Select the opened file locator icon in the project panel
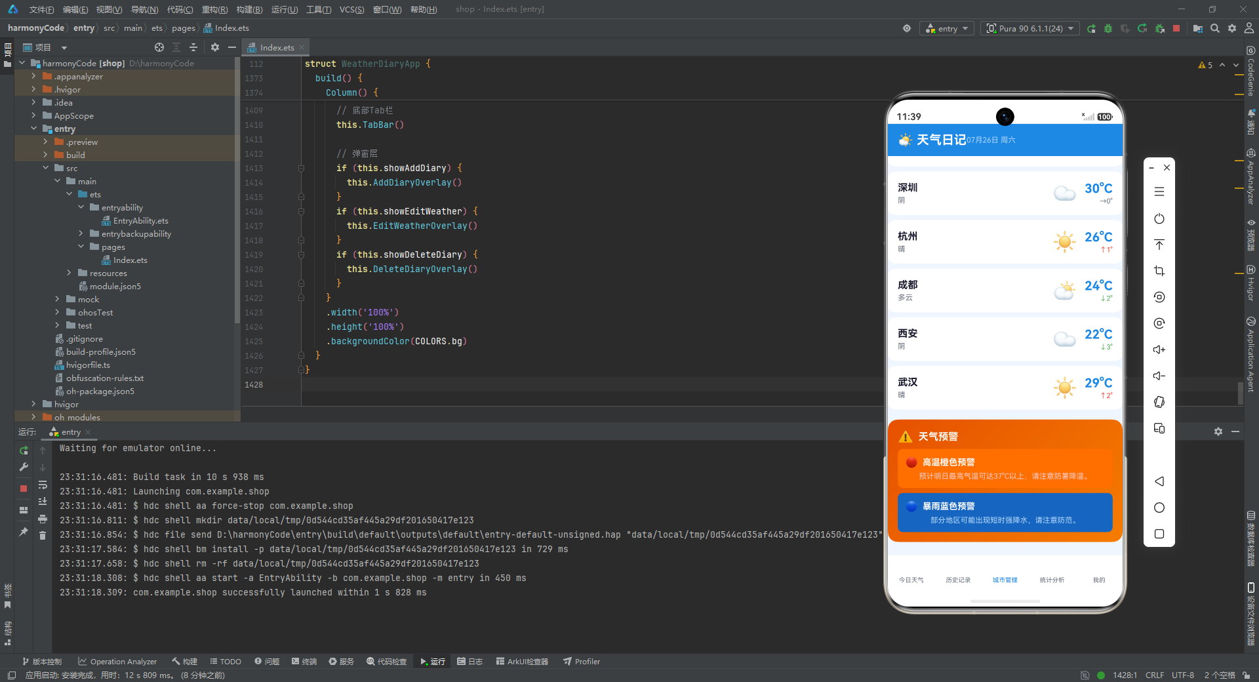 (159, 47)
